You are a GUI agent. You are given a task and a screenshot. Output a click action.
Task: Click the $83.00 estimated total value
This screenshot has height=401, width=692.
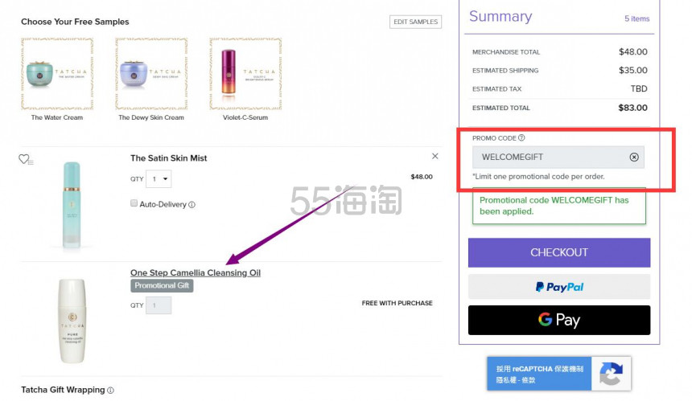[x=632, y=108]
